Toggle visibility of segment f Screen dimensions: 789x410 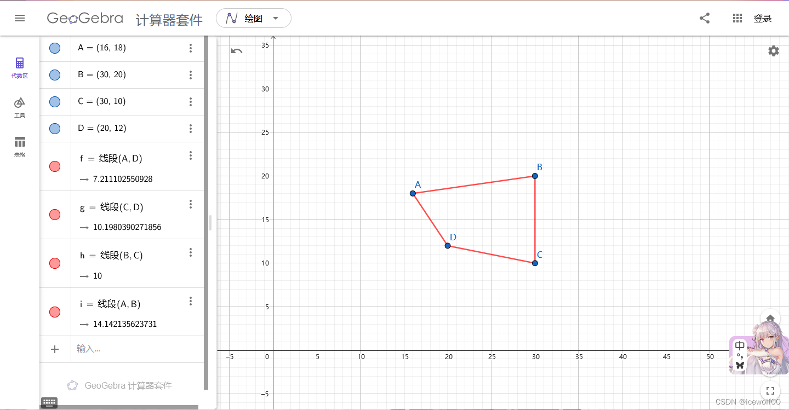coord(55,166)
